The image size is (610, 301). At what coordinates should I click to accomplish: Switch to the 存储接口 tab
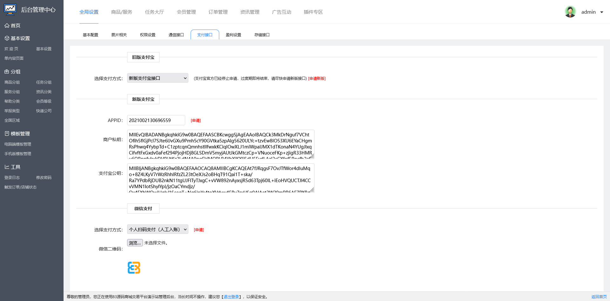pos(262,35)
